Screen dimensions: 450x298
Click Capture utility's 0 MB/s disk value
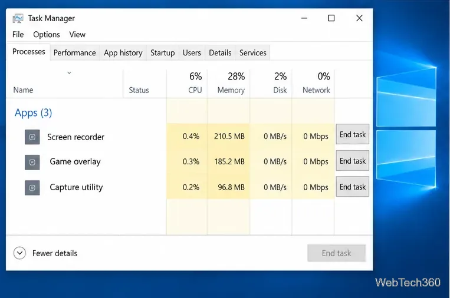coord(275,187)
